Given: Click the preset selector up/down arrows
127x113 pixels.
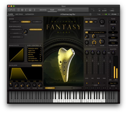Looking at the screenshot, I should (90, 14).
